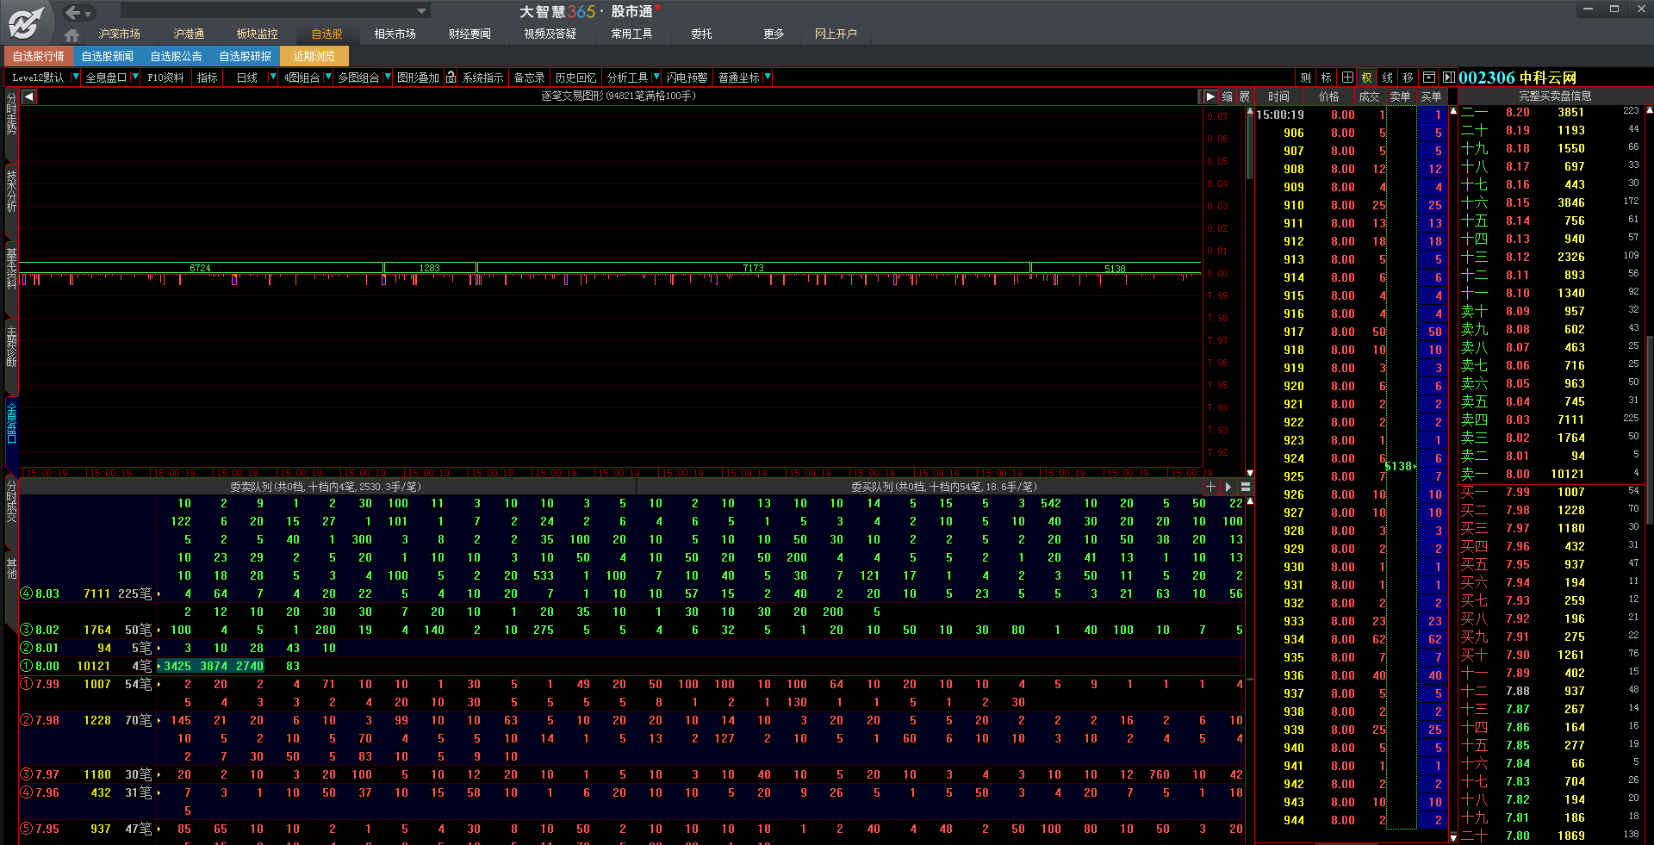Toggle the 权 adjustment button
The image size is (1654, 845).
coord(1367,78)
